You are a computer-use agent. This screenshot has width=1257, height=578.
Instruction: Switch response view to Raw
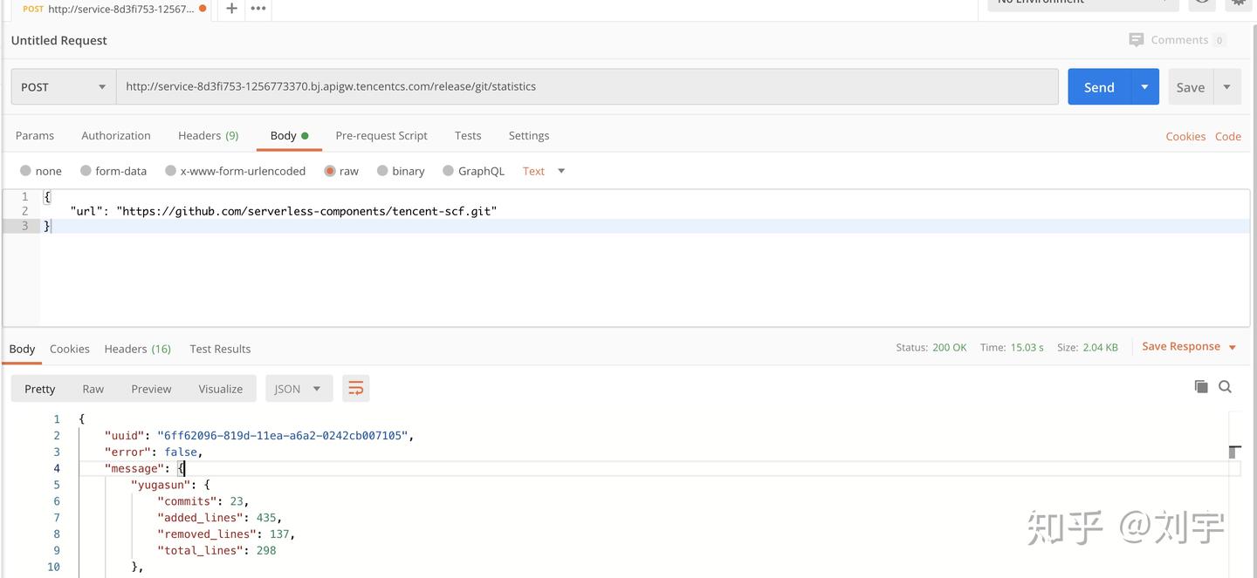tap(93, 389)
